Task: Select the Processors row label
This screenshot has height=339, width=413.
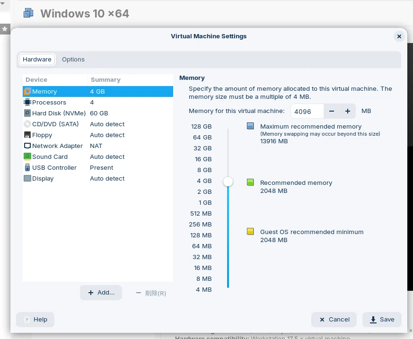Action: [x=49, y=102]
